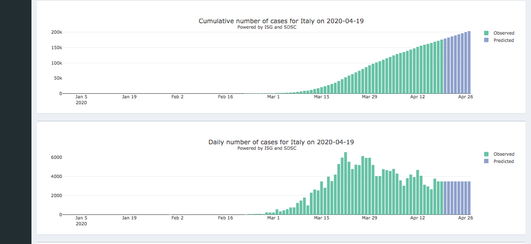Click the Apr 12 tick on daily chart axis
The height and width of the screenshot is (244, 531).
(x=418, y=218)
